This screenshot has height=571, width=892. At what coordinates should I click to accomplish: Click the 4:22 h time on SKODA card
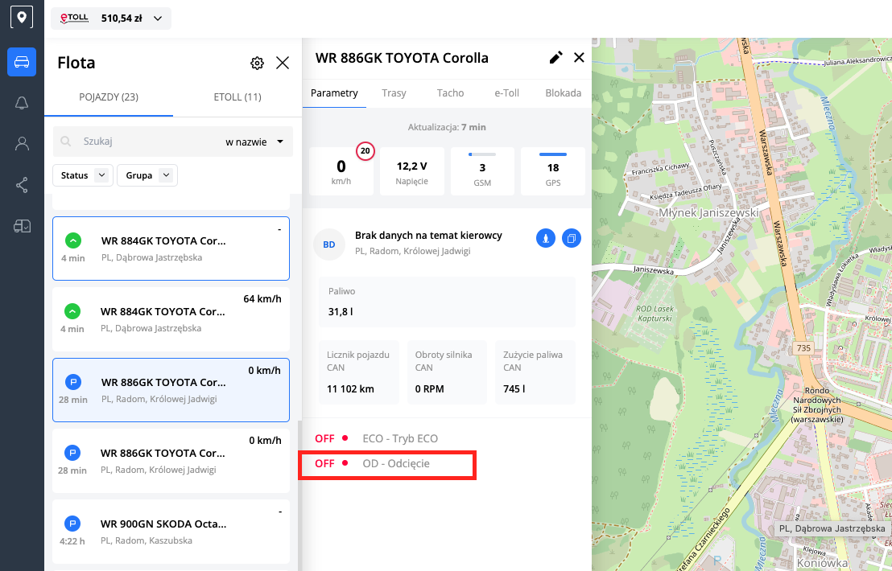[72, 541]
